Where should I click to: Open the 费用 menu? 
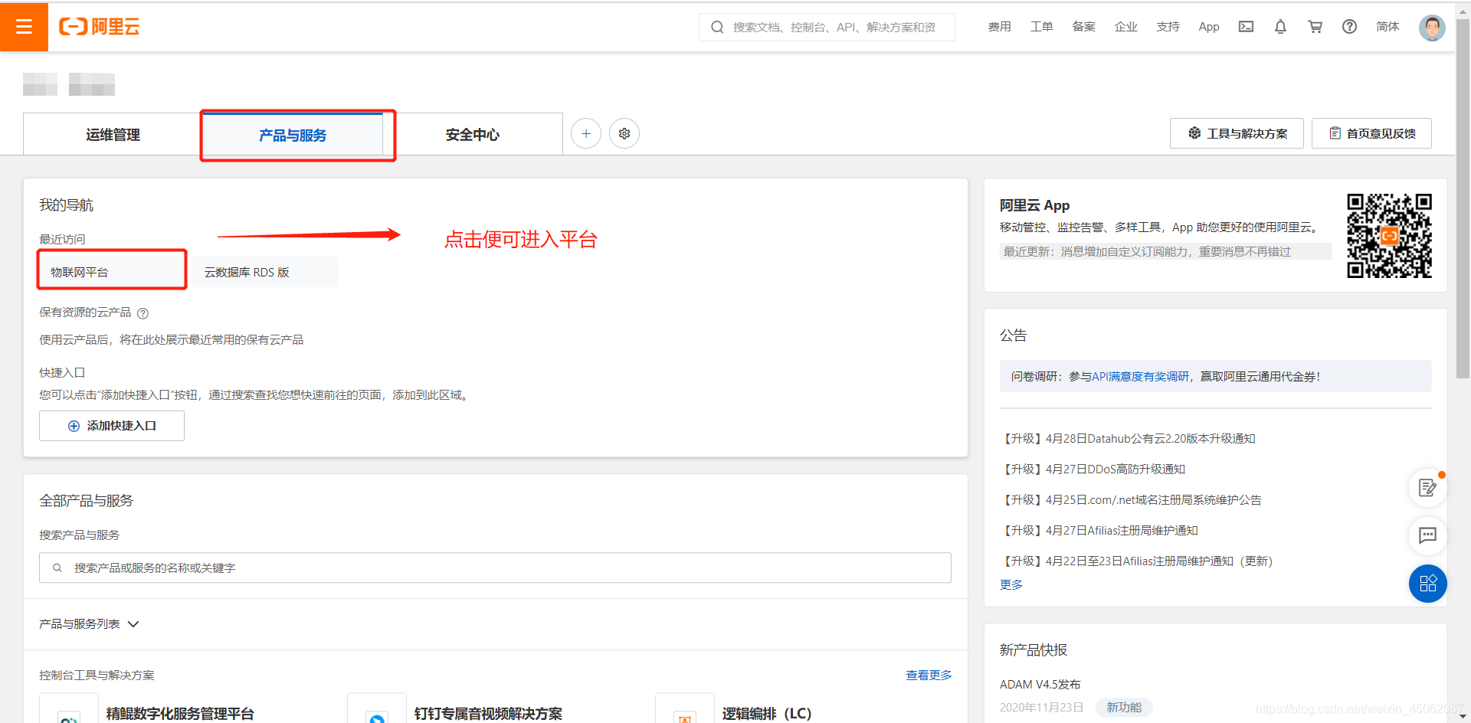pyautogui.click(x=1000, y=27)
